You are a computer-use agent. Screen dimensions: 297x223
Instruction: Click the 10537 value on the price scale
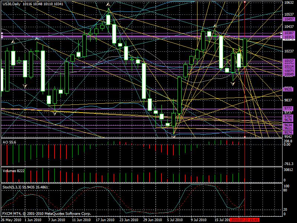(x=289, y=14)
